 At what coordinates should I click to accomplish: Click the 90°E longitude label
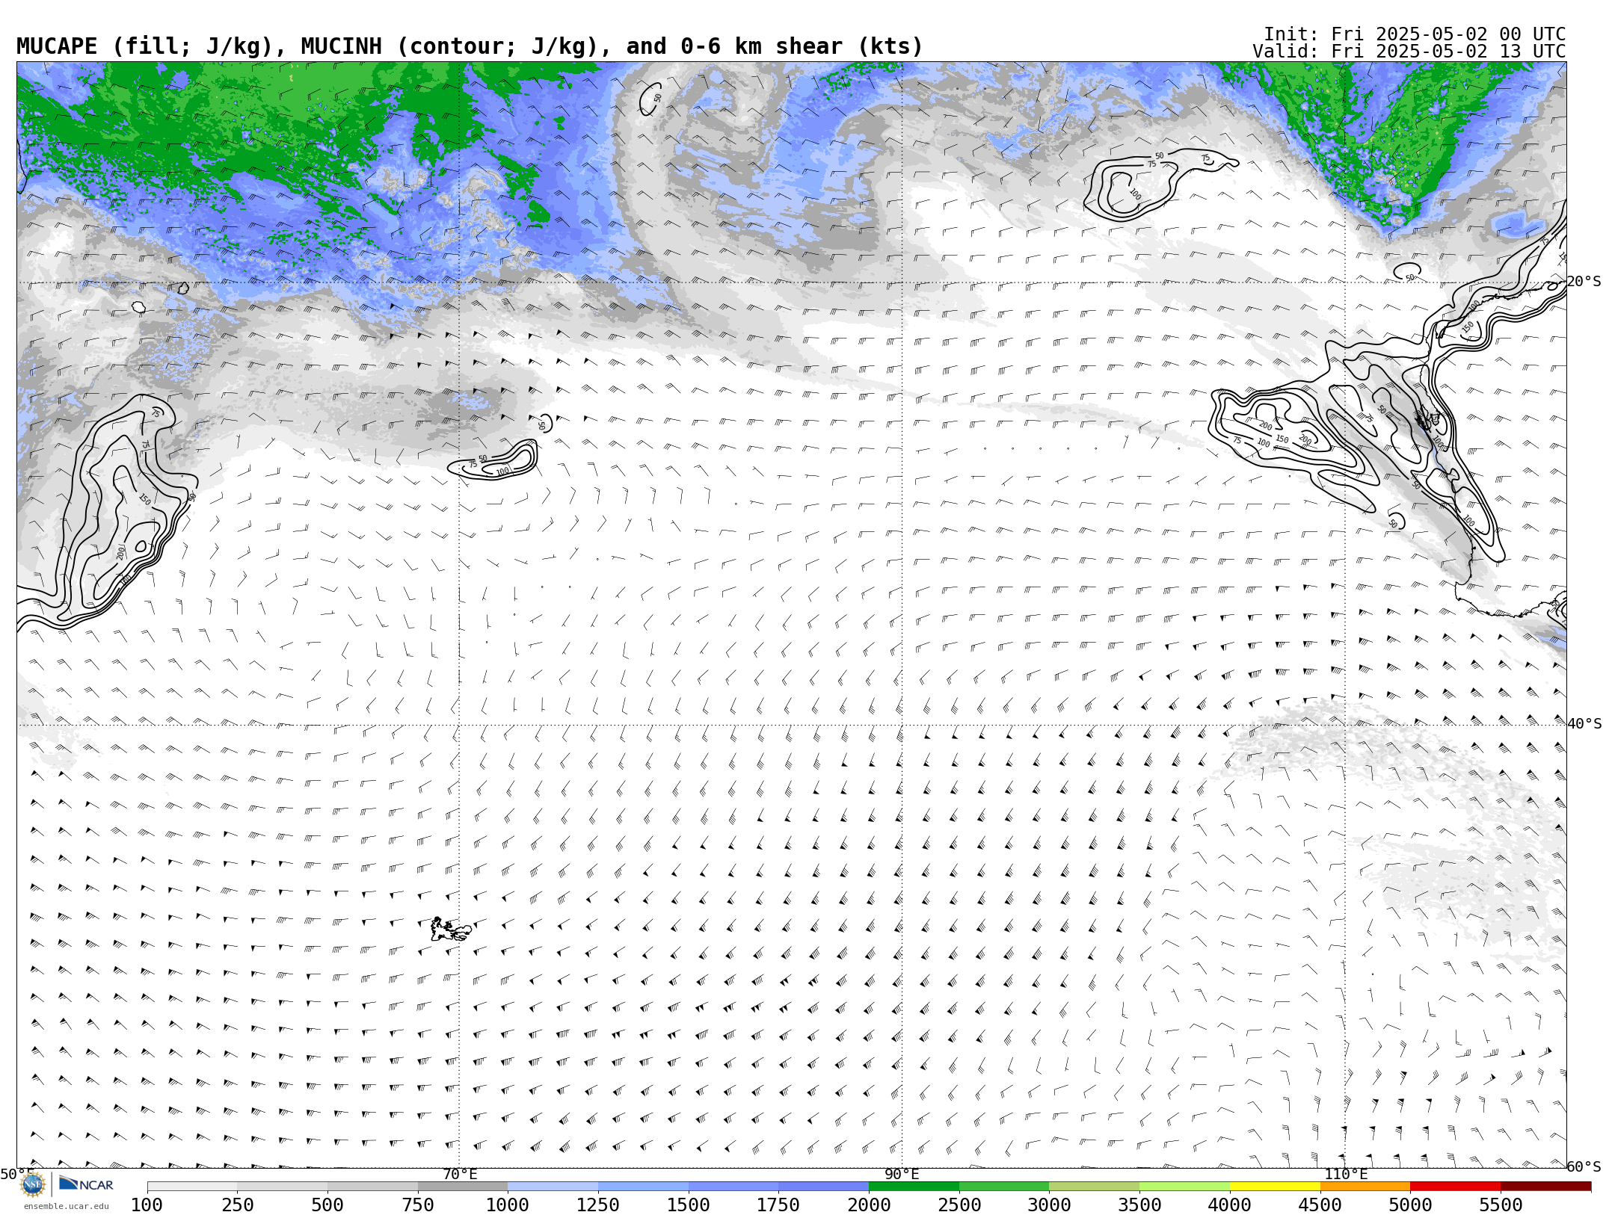pyautogui.click(x=902, y=1174)
